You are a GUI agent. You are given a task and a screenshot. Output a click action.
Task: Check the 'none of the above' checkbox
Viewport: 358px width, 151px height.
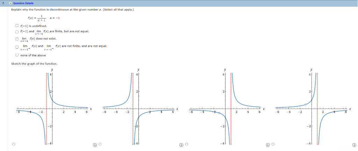tap(17, 55)
